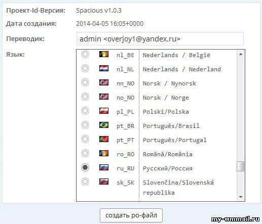Pick the pl_PL radio button
This screenshot has height=224, width=262.
85,111
